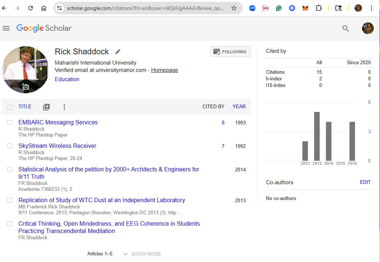The width and height of the screenshot is (380, 262).
Task: Click the 2013 bar in citations chart
Action: (317, 136)
